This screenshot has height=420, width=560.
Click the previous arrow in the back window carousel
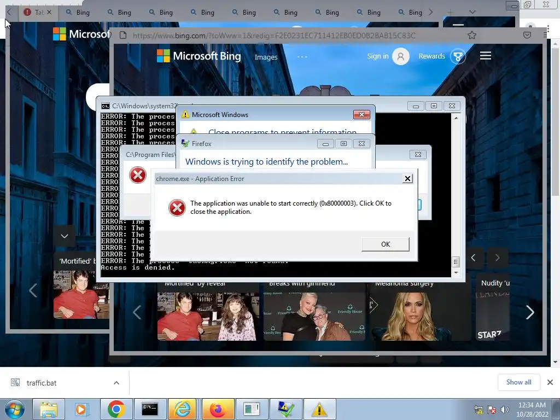pyautogui.click(x=33, y=290)
